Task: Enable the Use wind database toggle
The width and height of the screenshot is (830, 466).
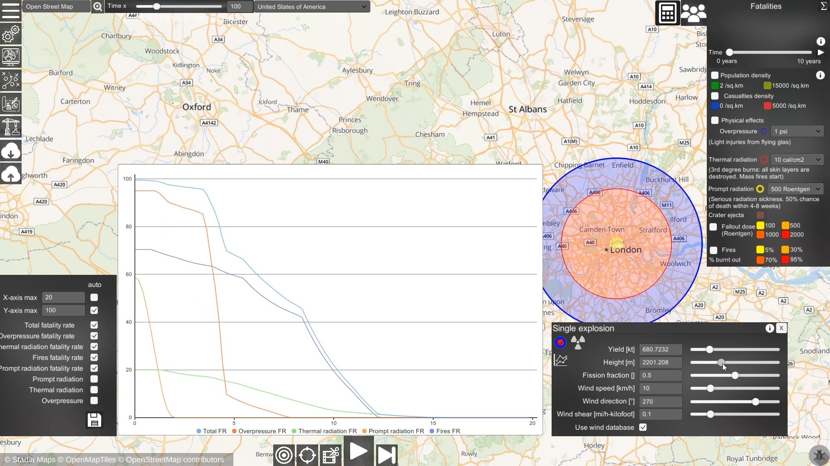Action: [x=643, y=427]
